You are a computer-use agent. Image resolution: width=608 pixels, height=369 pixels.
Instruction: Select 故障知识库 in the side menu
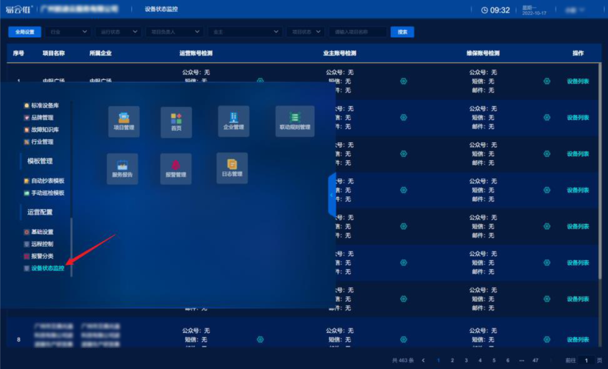45,130
